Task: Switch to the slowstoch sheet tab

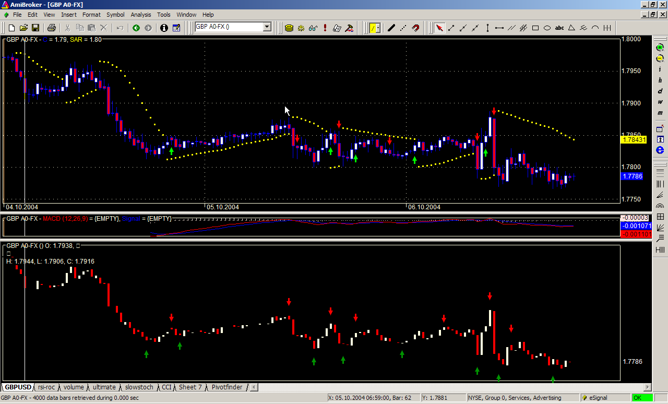Action: 140,387
